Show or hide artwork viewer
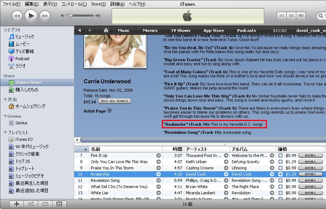The image size is (326, 209). point(59,204)
